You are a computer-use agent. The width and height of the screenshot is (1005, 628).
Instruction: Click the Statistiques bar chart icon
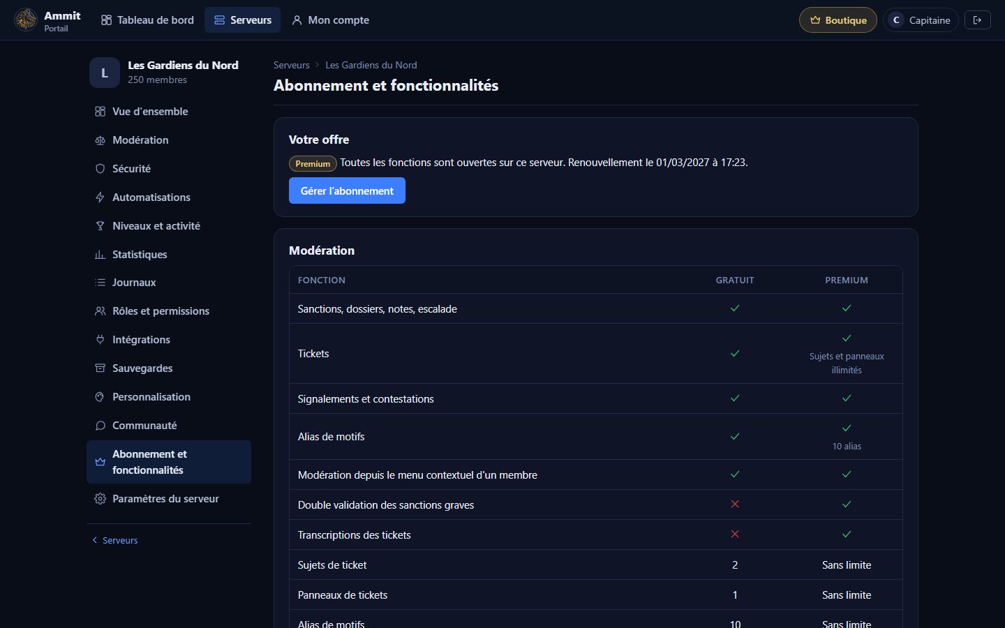pos(100,255)
